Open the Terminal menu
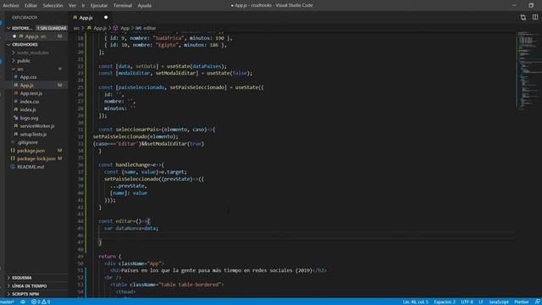This screenshot has height=305, width=542. (123, 6)
